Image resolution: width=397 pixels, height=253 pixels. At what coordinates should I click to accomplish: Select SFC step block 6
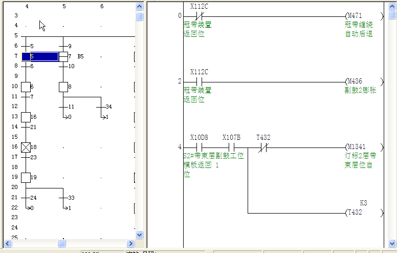point(26,86)
